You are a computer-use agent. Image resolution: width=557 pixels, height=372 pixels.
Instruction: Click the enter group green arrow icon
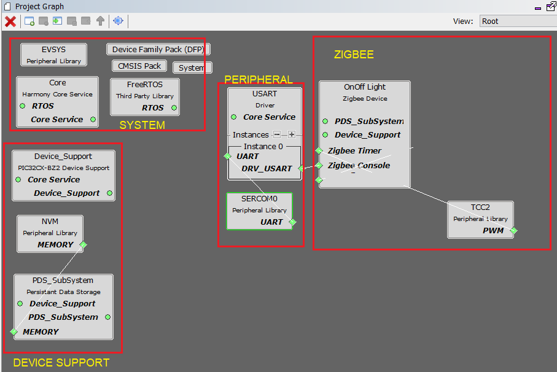[58, 21]
